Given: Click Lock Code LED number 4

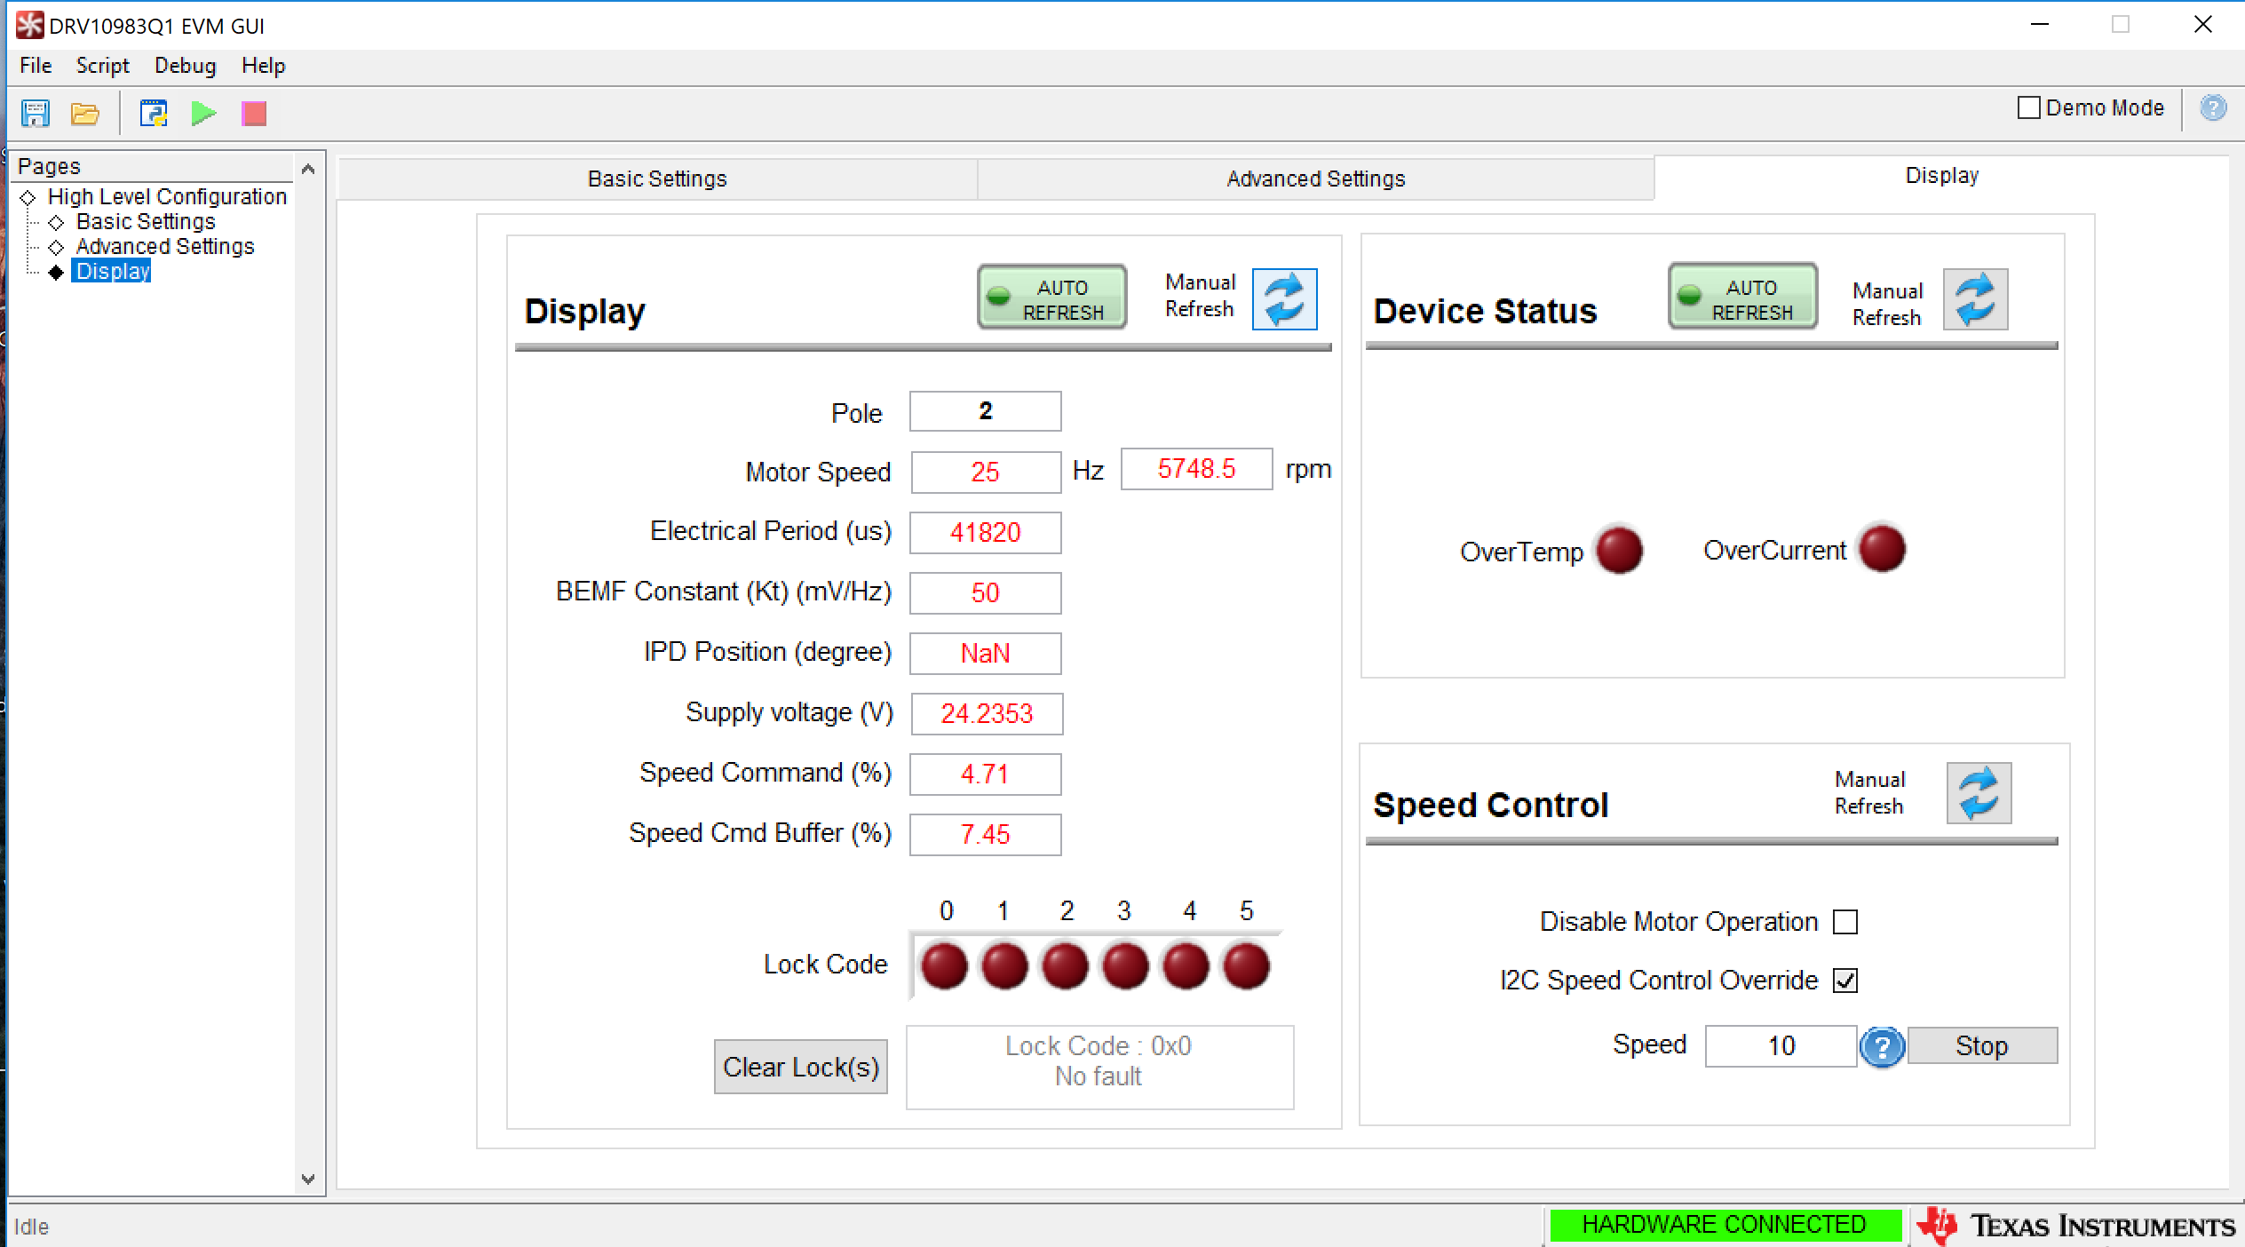Looking at the screenshot, I should coord(1186,966).
